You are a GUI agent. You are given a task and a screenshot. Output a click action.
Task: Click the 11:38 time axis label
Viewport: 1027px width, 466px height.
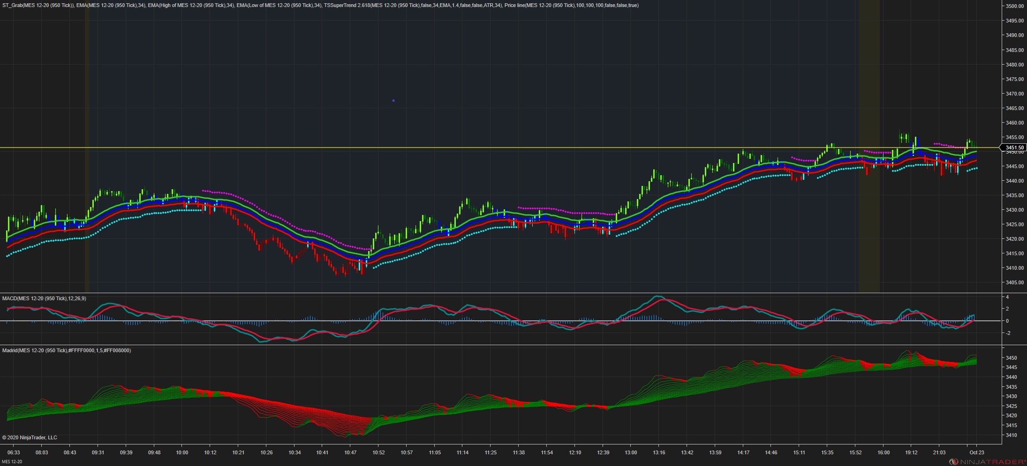coord(519,452)
